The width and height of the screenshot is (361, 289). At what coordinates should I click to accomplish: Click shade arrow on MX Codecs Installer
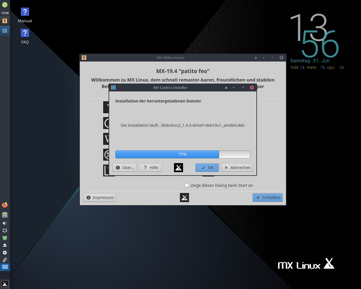(226, 87)
